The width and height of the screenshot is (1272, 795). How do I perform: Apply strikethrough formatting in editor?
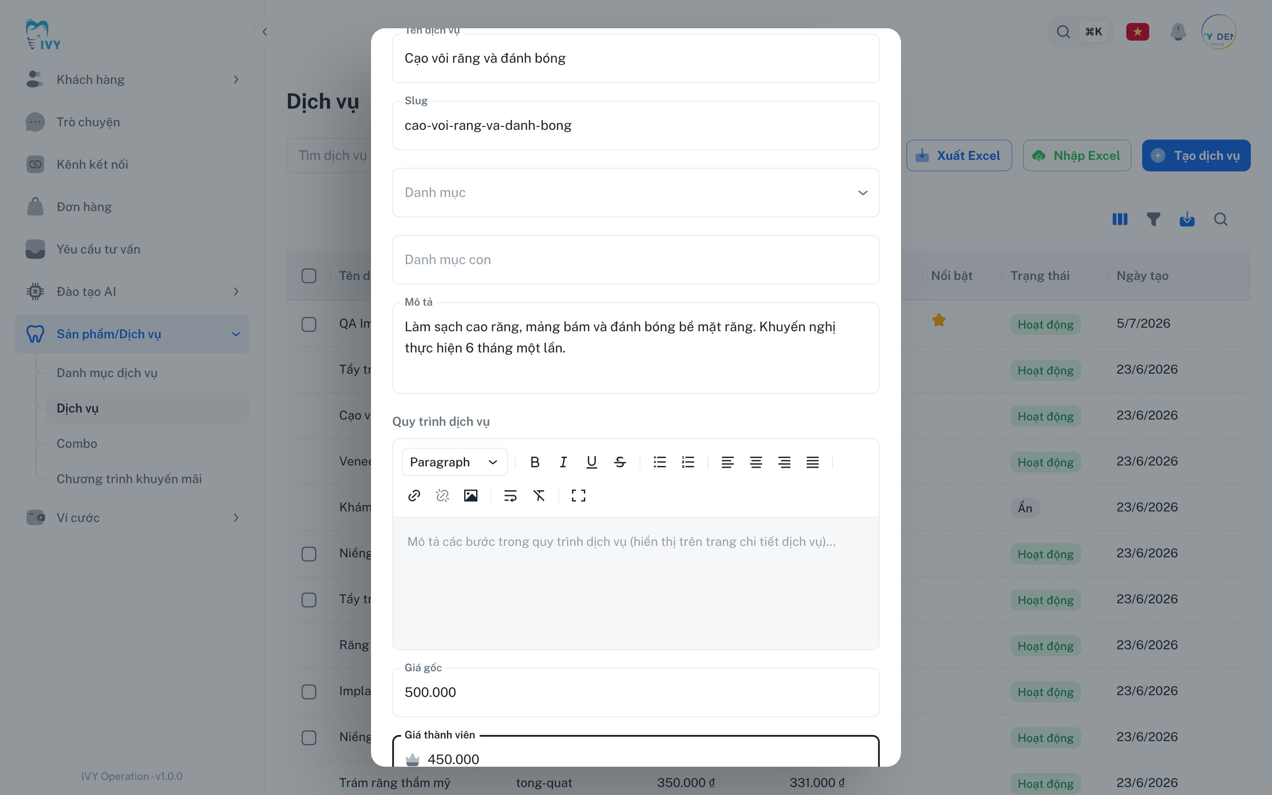620,462
